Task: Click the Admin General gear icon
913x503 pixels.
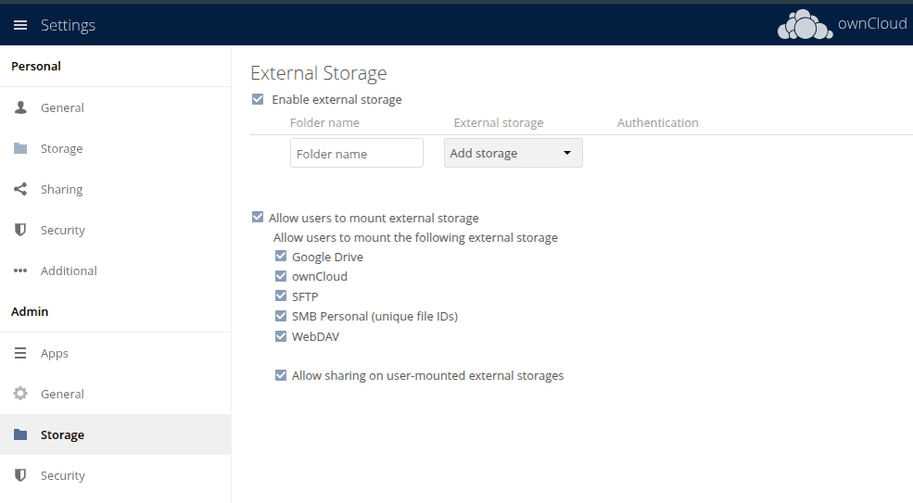Action: [20, 394]
